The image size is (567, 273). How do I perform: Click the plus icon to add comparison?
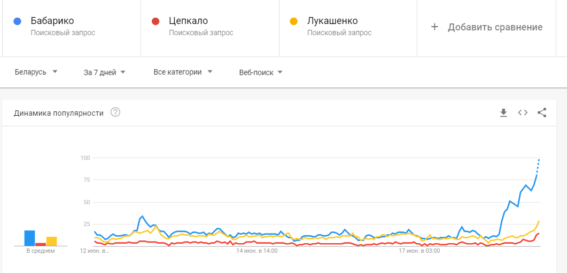[434, 27]
